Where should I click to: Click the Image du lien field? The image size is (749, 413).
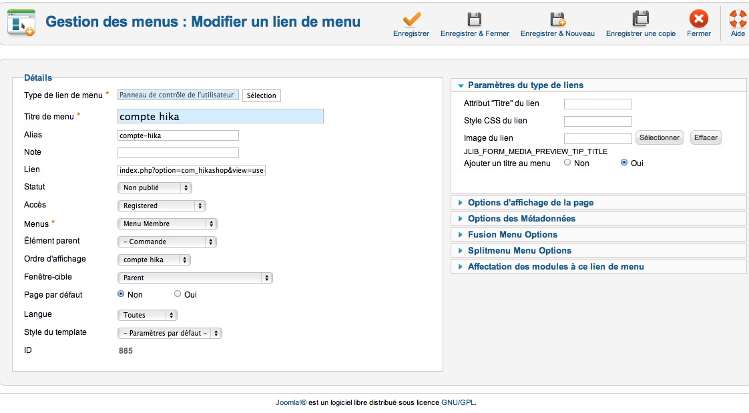[x=598, y=139]
